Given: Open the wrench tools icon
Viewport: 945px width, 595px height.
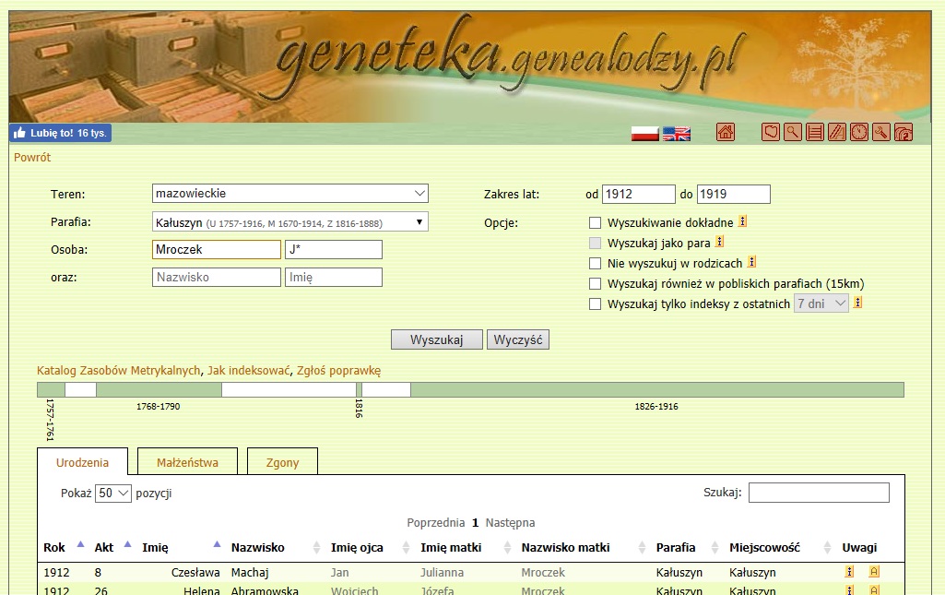Looking at the screenshot, I should coord(881,133).
